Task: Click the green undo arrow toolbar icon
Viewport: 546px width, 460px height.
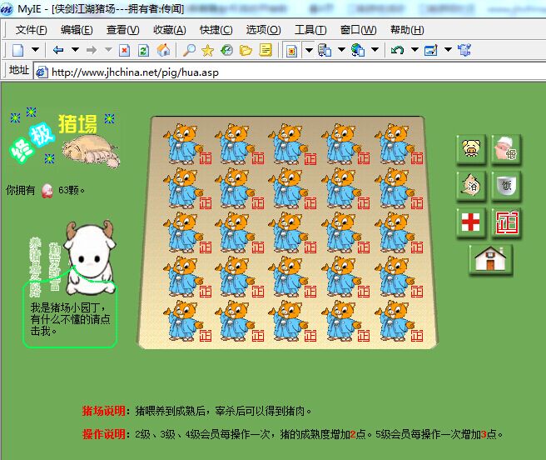Action: [x=397, y=50]
